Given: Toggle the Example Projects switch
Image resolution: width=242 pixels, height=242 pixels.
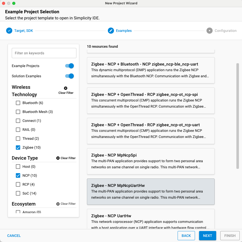Looking at the screenshot, I should [70, 66].
